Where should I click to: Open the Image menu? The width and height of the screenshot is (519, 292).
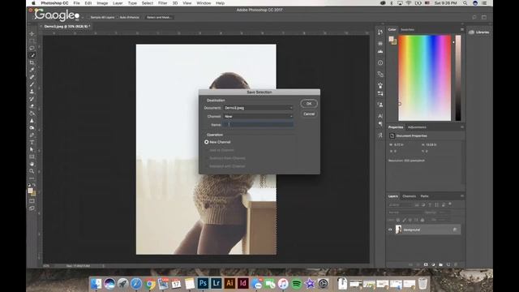[102, 3]
